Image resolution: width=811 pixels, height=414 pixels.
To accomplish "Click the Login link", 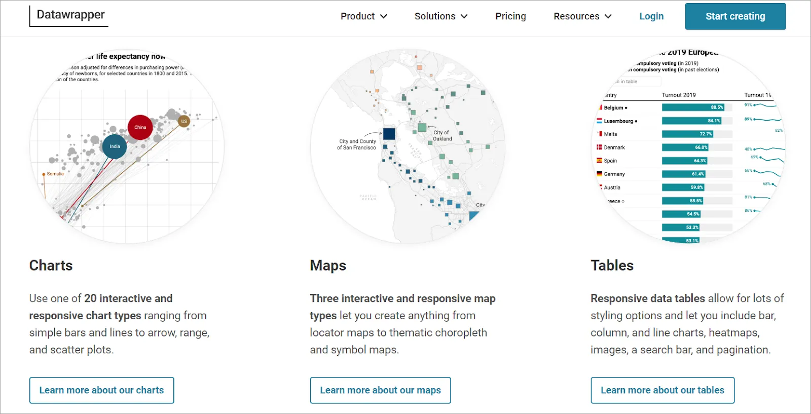I will pos(651,16).
